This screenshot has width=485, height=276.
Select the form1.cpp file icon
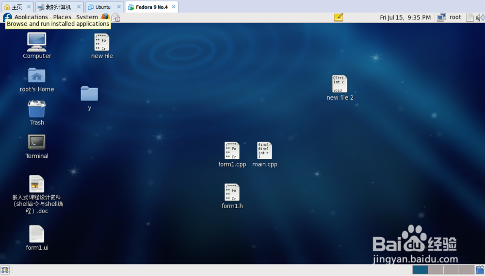point(232,151)
